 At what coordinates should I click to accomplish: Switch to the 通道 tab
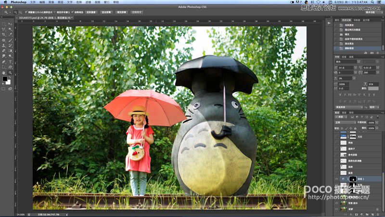[344, 112]
